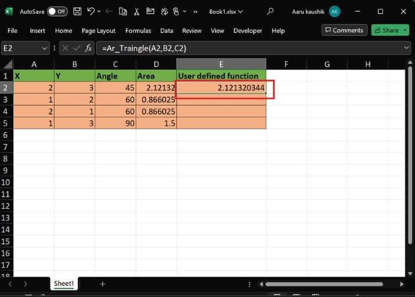Click cell E1 'User defined function'

pyautogui.click(x=221, y=76)
